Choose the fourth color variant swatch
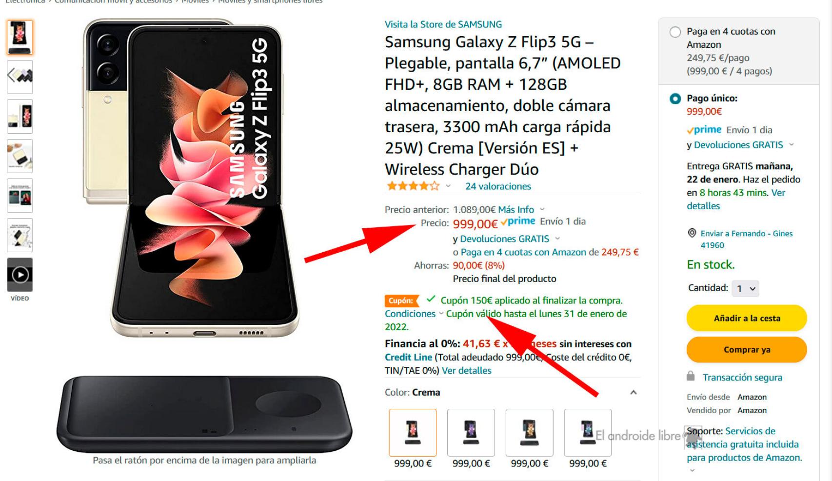This screenshot has height=481, width=832. click(x=588, y=432)
